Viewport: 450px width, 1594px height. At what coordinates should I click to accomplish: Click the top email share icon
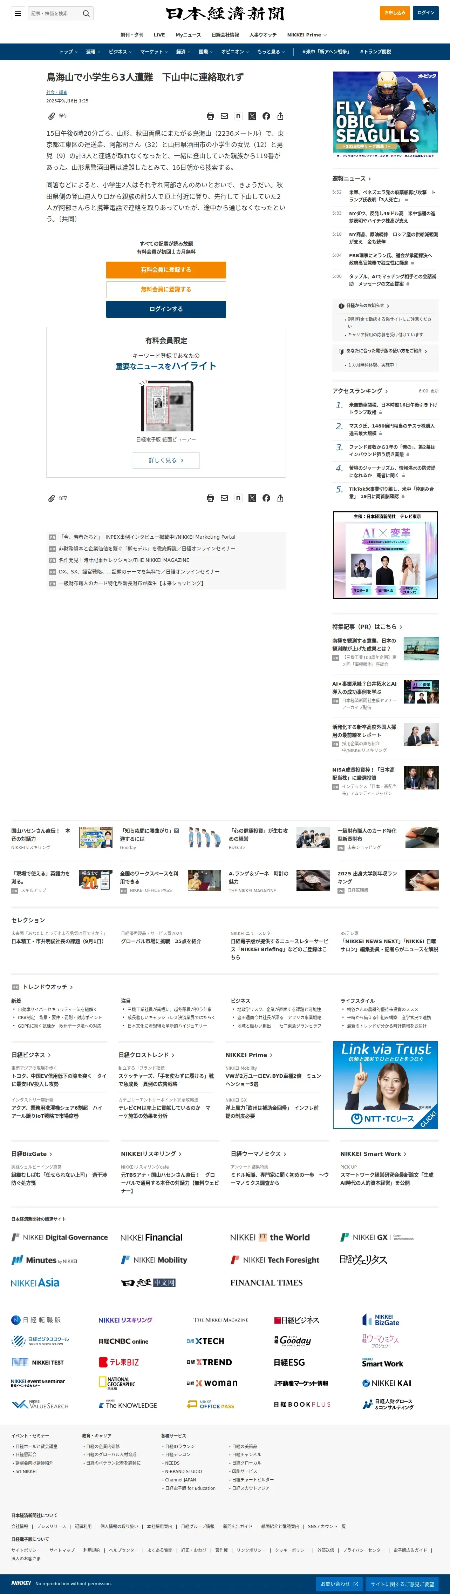224,116
